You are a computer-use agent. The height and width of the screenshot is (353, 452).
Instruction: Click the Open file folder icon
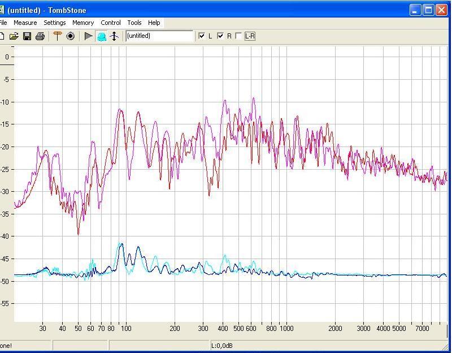point(14,36)
